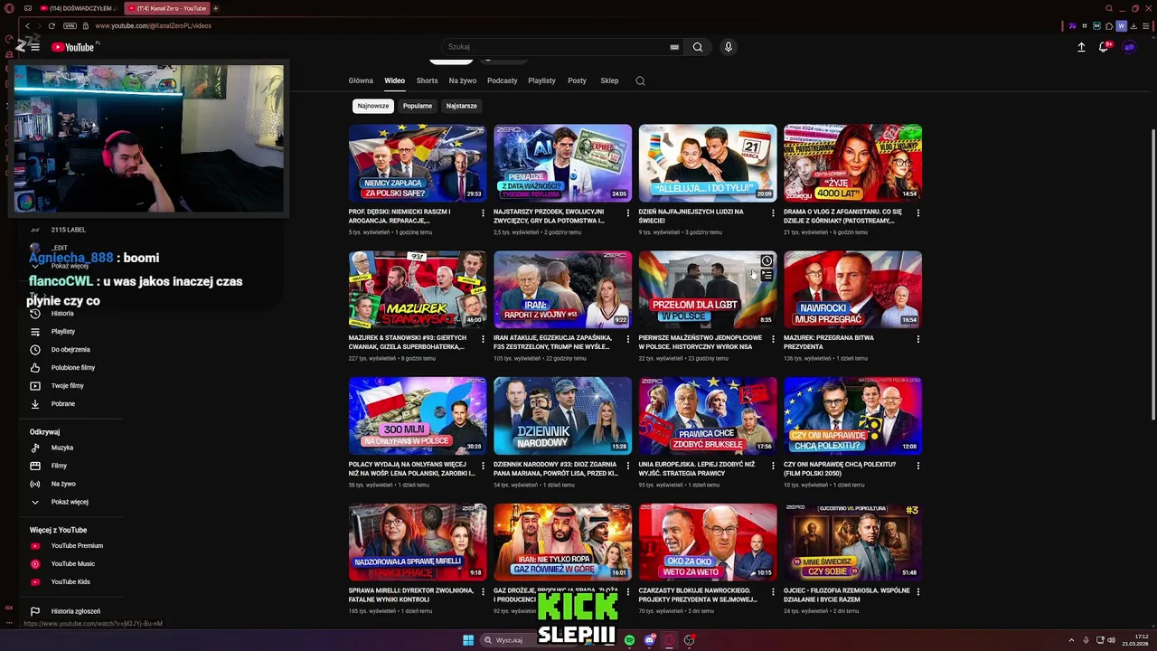Open options menu for Mazurek: Przegrana bitwa video
Image resolution: width=1157 pixels, height=651 pixels.
(918, 339)
